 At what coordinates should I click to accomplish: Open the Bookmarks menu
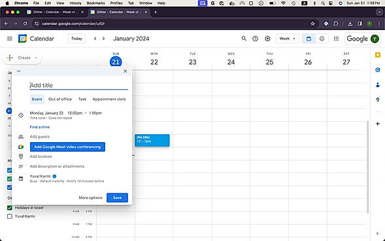pyautogui.click(x=95, y=3)
